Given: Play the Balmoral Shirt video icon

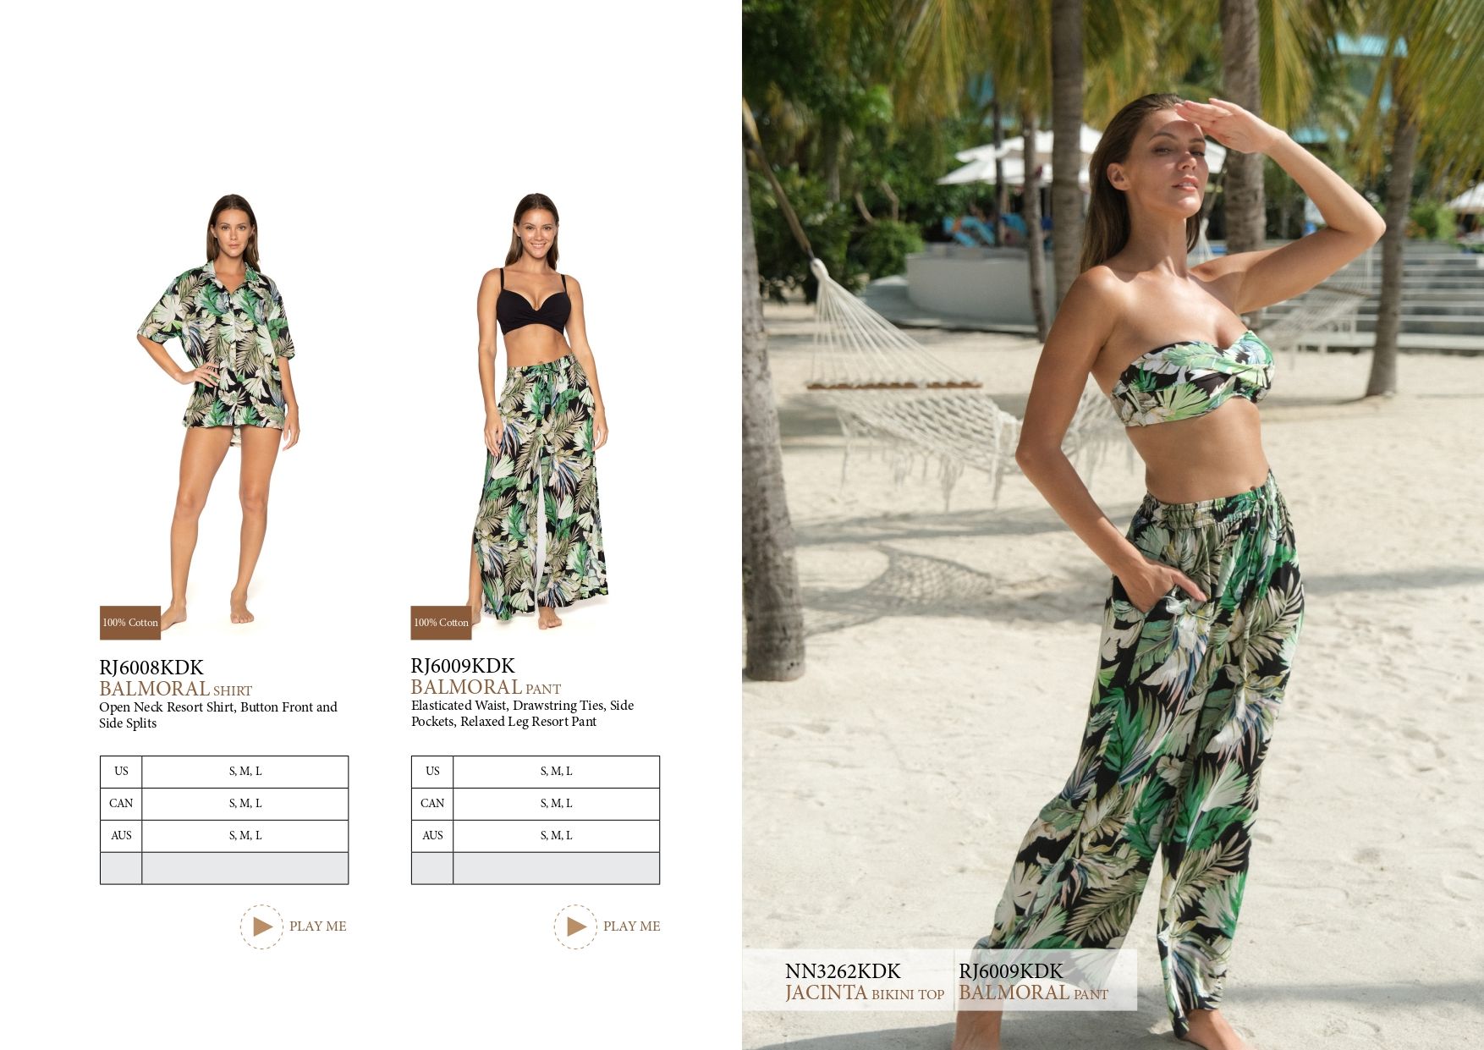Looking at the screenshot, I should point(261,926).
